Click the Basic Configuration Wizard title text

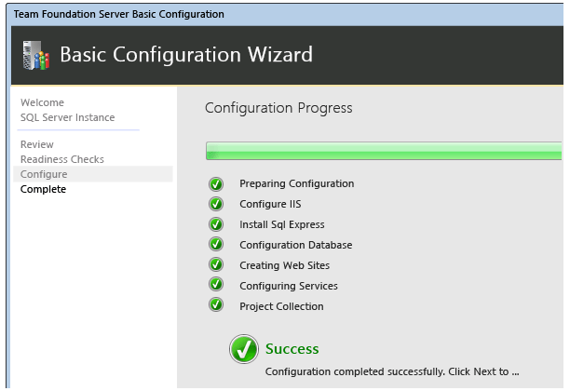click(x=186, y=55)
